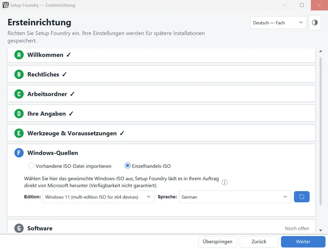Open the language dropdown 'Deutsch — Fach'
The height and width of the screenshot is (249, 328).
[x=278, y=23]
